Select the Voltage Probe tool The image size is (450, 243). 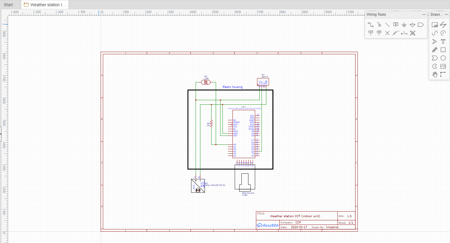(396, 33)
